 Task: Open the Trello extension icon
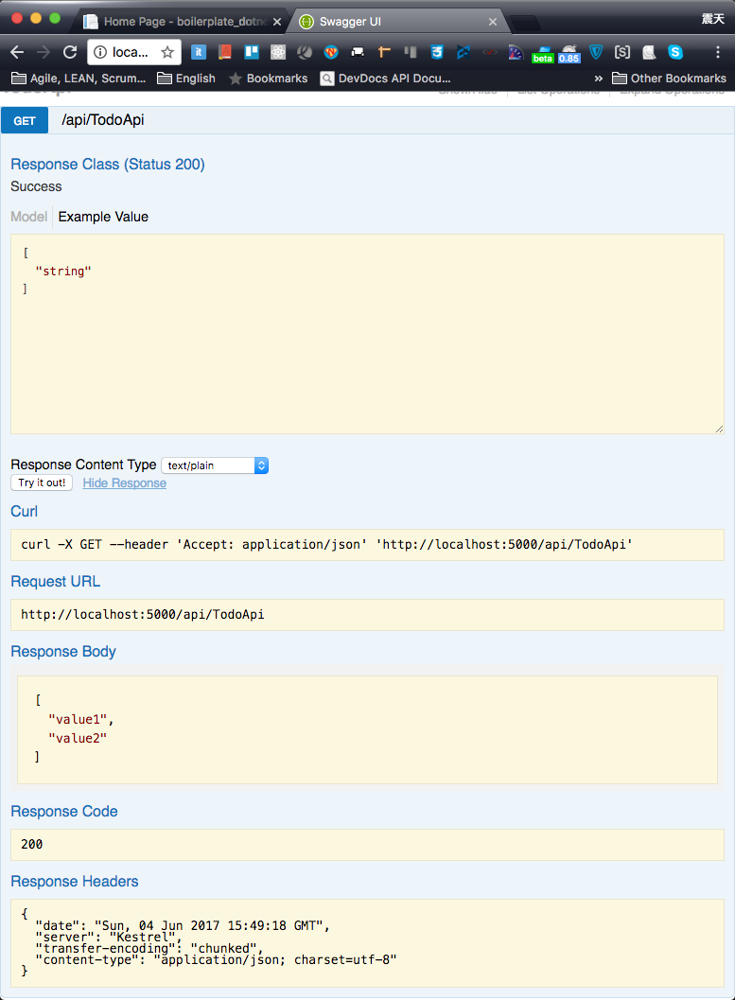pyautogui.click(x=252, y=53)
